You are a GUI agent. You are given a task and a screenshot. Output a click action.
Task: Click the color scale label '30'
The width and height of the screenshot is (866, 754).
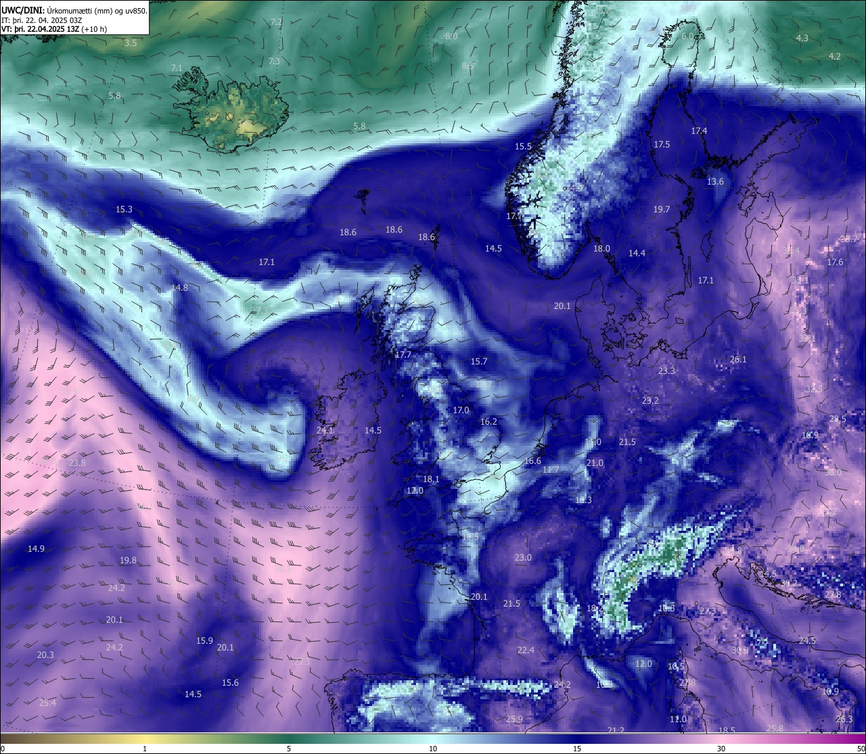[x=721, y=749]
